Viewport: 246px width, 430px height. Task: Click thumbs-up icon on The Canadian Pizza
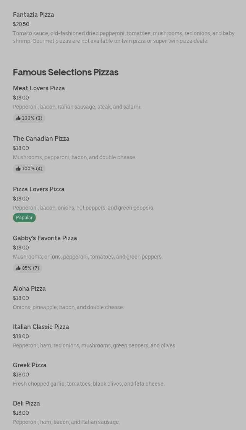[x=18, y=169]
